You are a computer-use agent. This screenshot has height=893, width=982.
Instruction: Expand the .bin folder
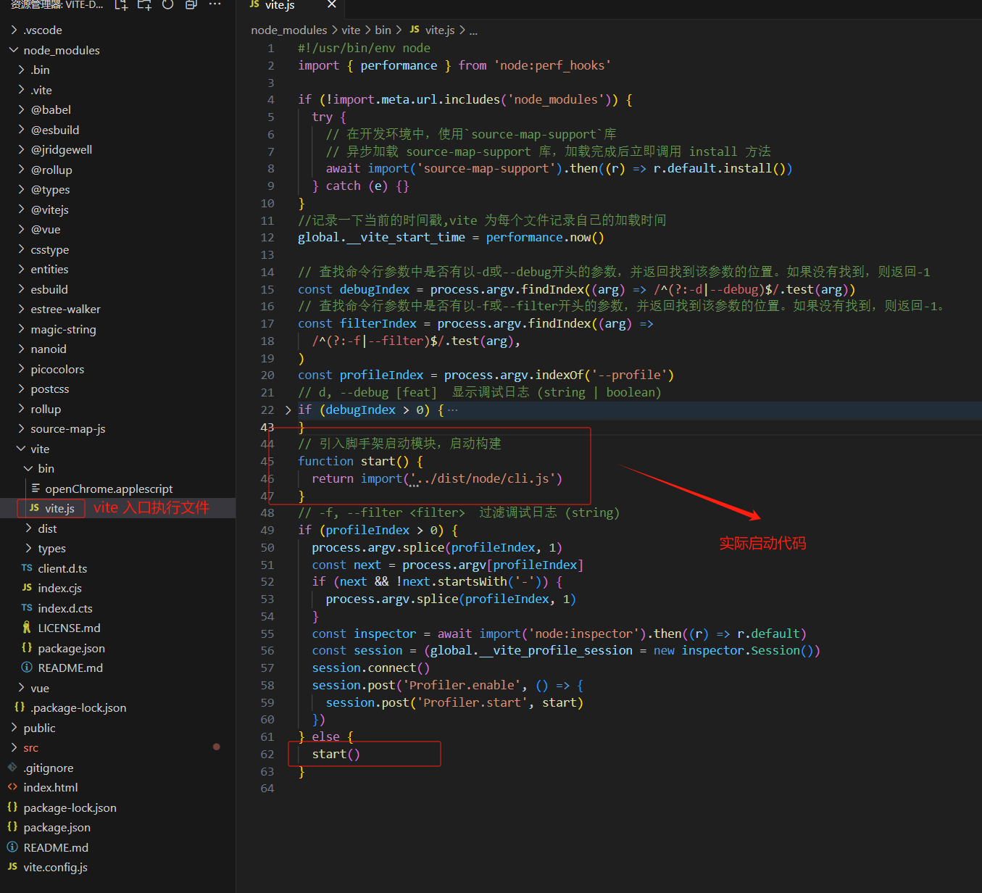tap(21, 70)
